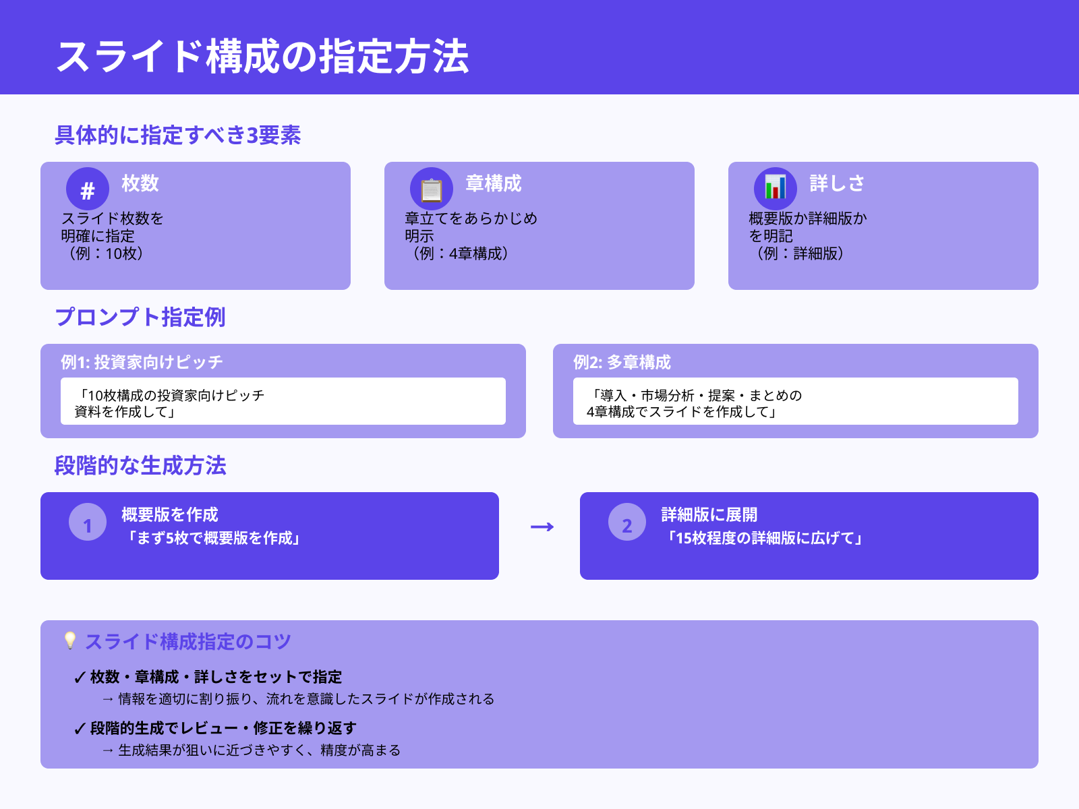Click the numbered circle 2 for 詳細版に展開
This screenshot has width=1079, height=809.
coord(626,522)
